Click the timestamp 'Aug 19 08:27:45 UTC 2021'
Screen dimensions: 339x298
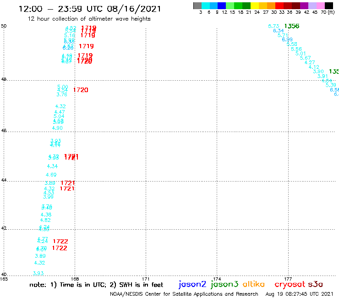point(300,294)
